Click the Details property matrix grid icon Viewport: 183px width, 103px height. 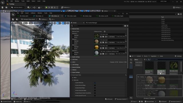pyautogui.click(x=125, y=26)
